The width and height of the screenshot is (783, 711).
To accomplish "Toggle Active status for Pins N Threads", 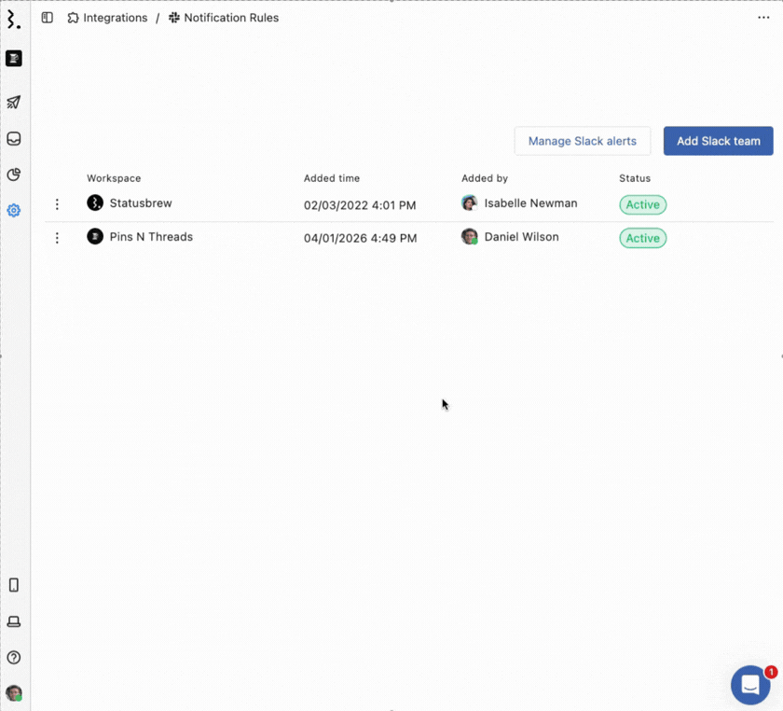I will click(x=642, y=238).
